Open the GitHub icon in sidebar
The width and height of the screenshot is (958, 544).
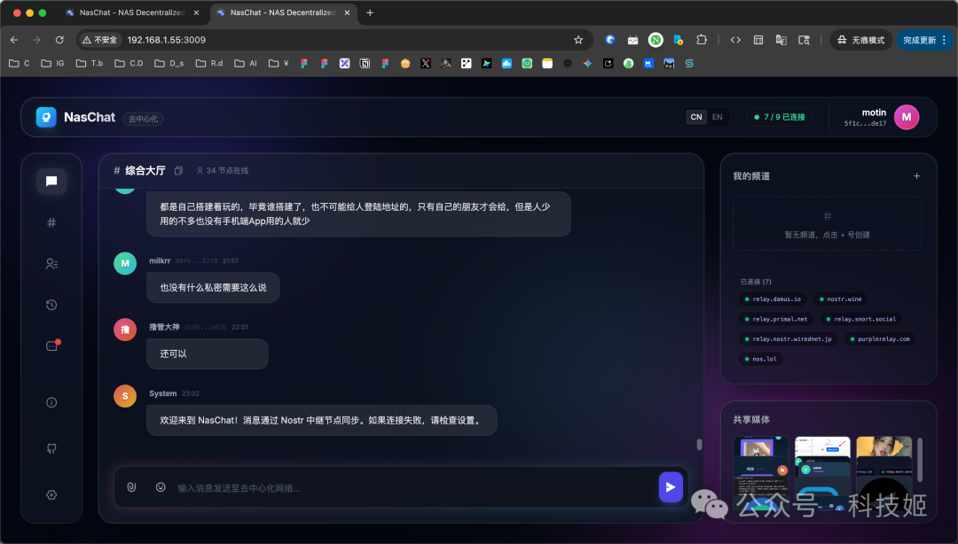51,448
